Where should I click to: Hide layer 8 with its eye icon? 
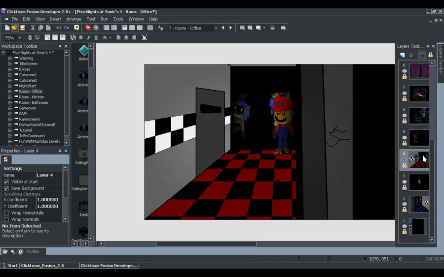tap(405, 71)
